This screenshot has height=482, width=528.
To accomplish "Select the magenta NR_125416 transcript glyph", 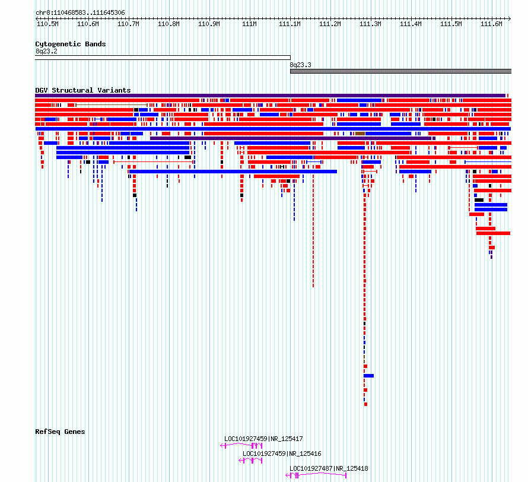I will (x=250, y=461).
